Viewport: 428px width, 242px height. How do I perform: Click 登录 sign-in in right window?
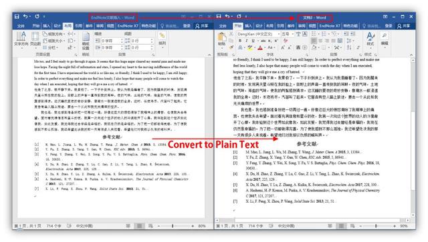[389, 26]
